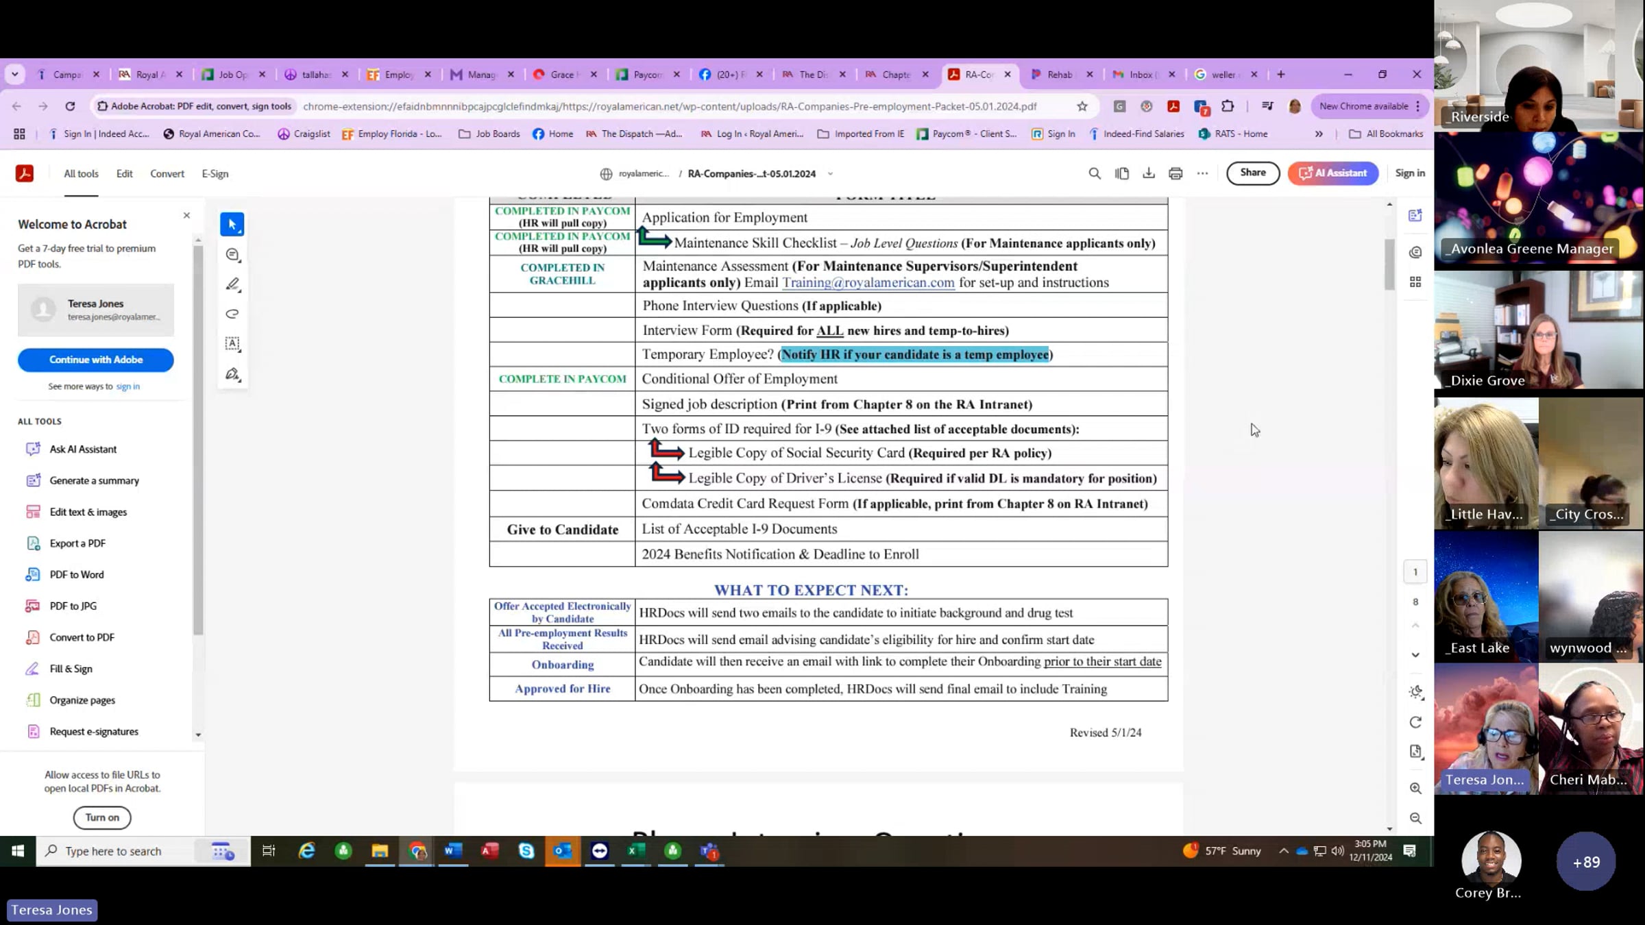Open the more options ellipsis menu
Viewport: 1645px width, 925px height.
1202,173
